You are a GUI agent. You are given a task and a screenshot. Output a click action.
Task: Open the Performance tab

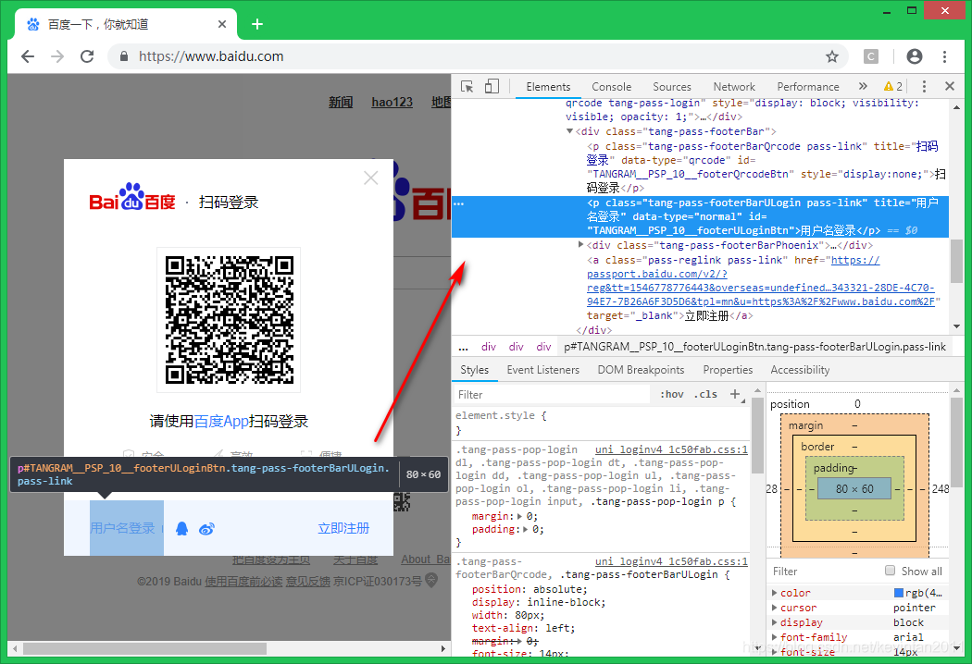[x=808, y=87]
